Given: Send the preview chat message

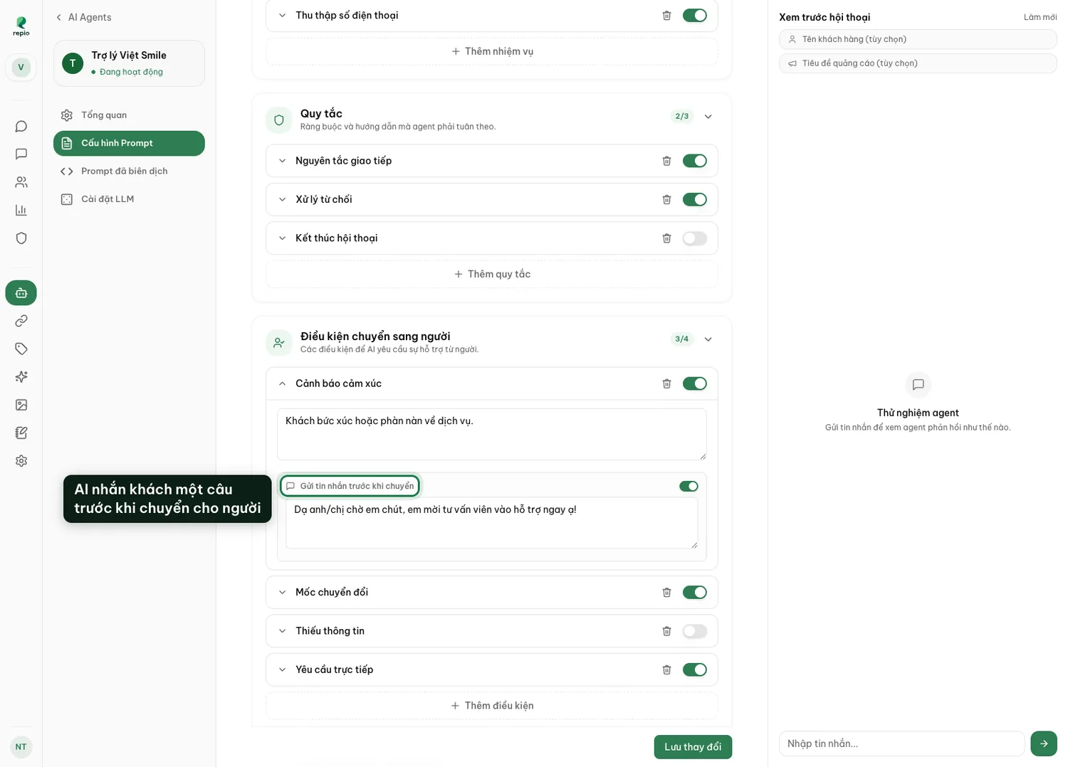Looking at the screenshot, I should click(1044, 744).
